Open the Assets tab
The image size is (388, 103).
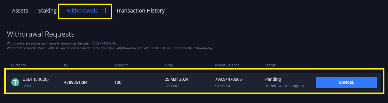point(20,11)
